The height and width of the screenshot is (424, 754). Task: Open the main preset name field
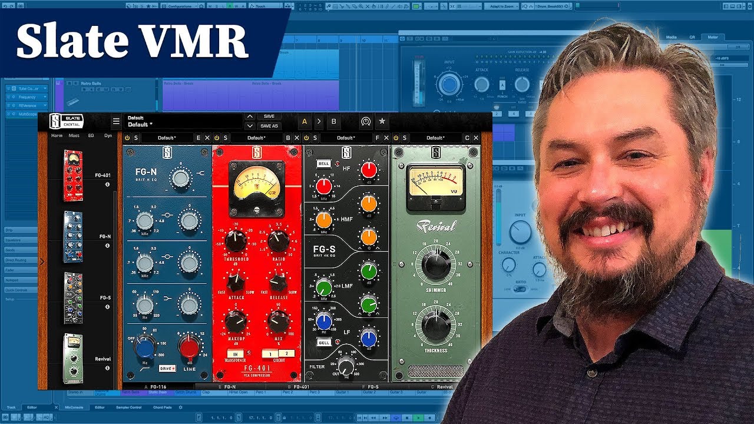[183, 121]
